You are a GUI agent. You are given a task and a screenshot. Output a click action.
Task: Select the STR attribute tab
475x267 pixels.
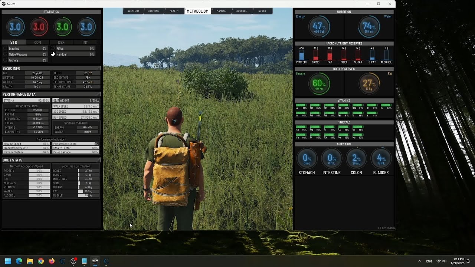coord(14,42)
